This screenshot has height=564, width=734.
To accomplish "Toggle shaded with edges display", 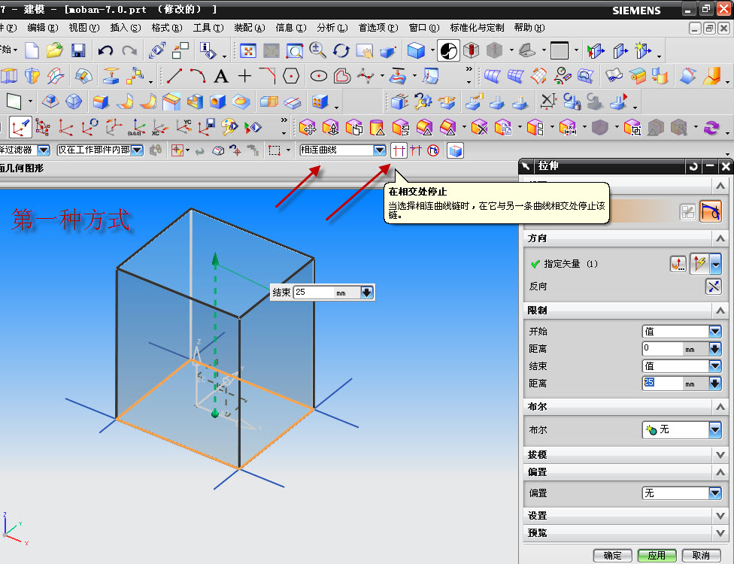I will [416, 50].
